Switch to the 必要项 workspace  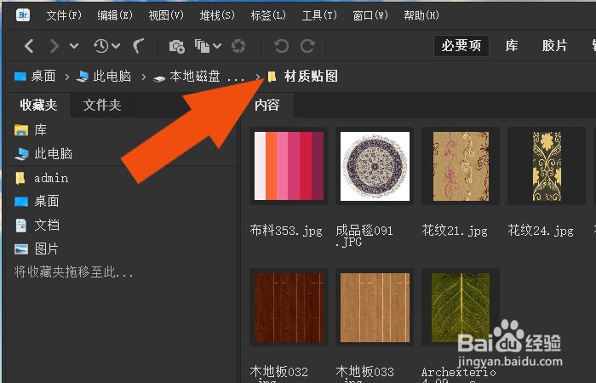tap(461, 46)
